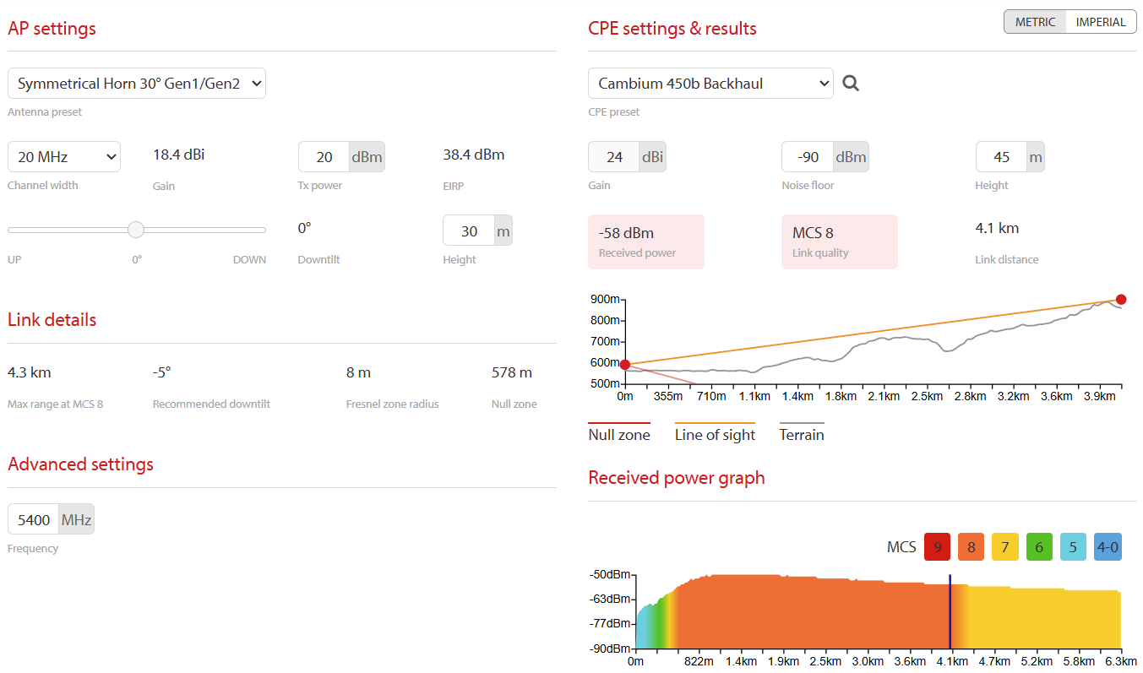1143x673 pixels.
Task: Switch units to Metric
Action: [x=1035, y=22]
